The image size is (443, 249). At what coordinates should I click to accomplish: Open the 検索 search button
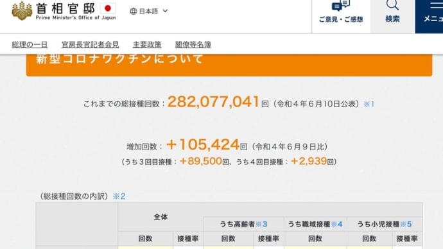pos(392,17)
